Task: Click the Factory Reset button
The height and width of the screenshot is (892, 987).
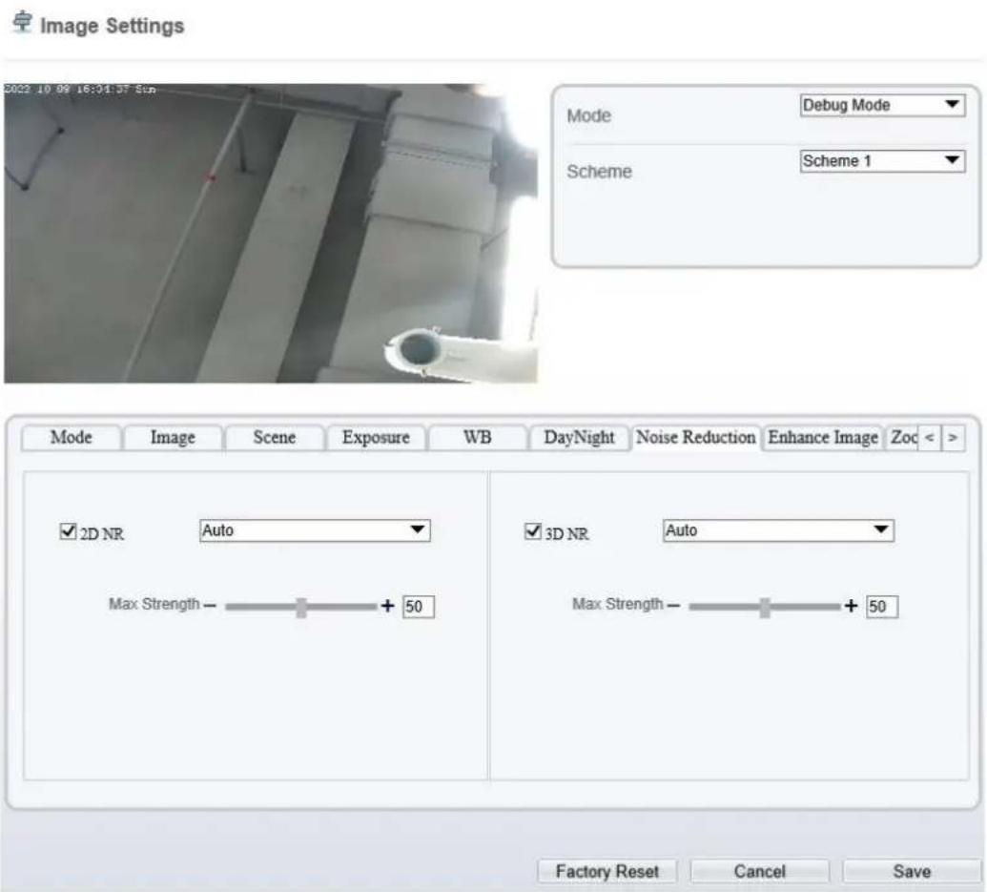Action: [x=607, y=872]
